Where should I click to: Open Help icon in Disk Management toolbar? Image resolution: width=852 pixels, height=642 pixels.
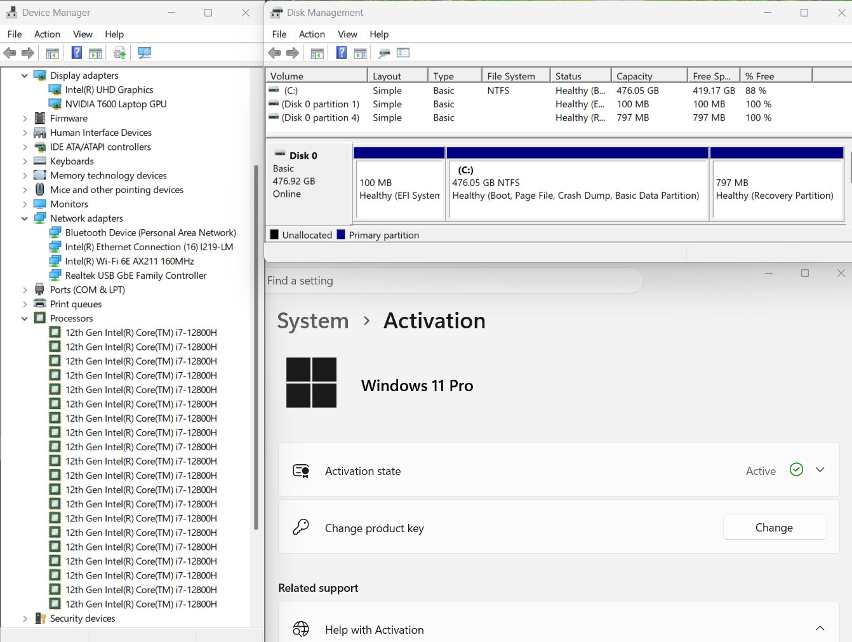(342, 53)
